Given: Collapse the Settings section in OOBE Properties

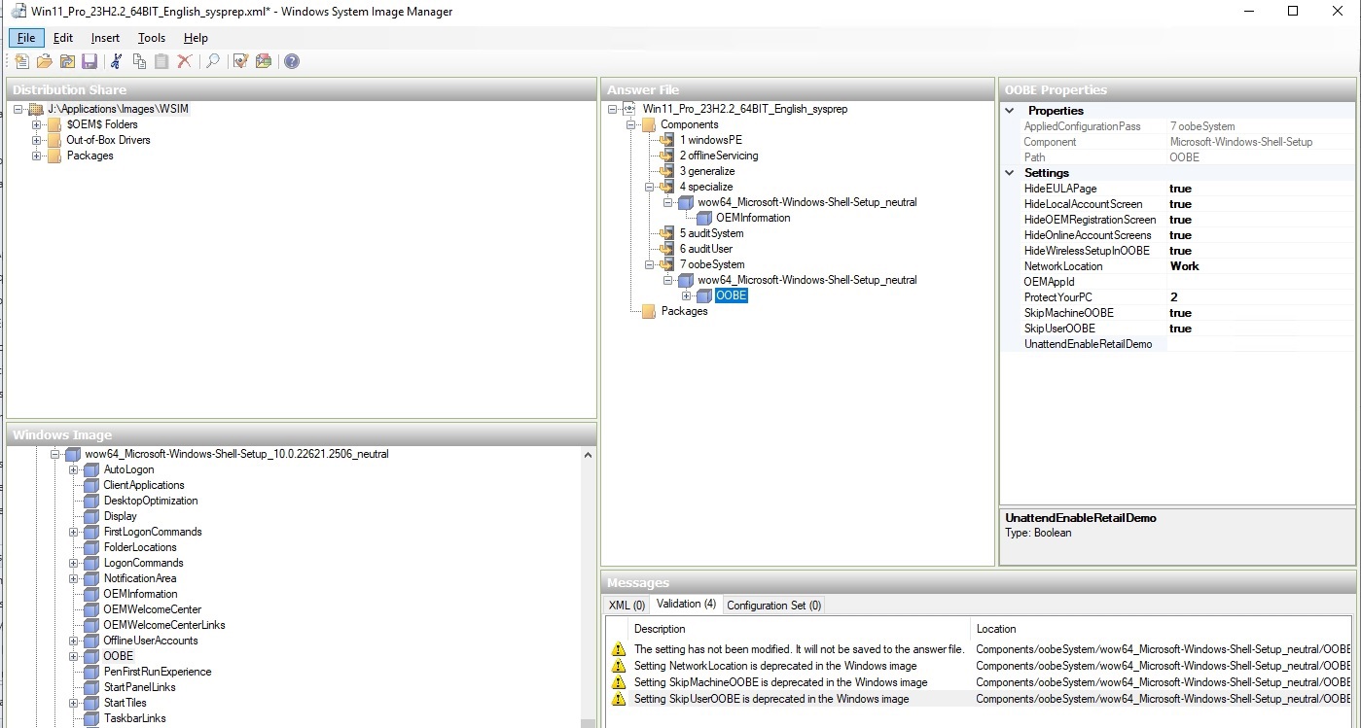Looking at the screenshot, I should (x=1011, y=173).
